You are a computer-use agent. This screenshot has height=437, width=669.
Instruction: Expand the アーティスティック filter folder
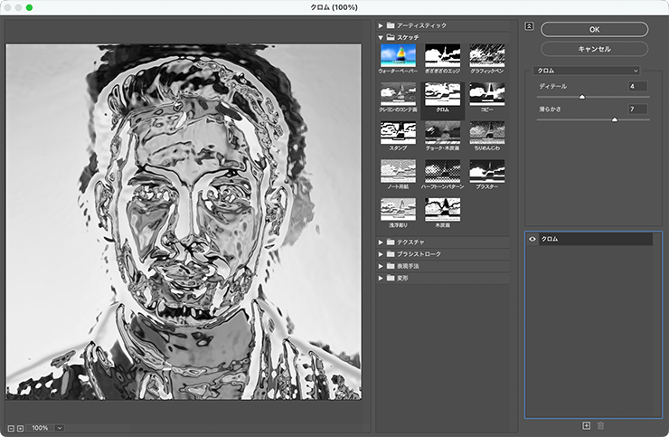coord(381,25)
